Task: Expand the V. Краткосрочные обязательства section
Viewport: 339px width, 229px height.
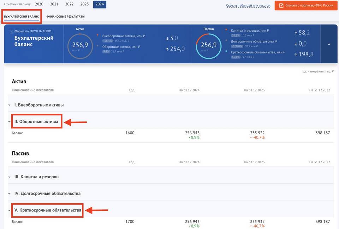Action: [x=48, y=210]
